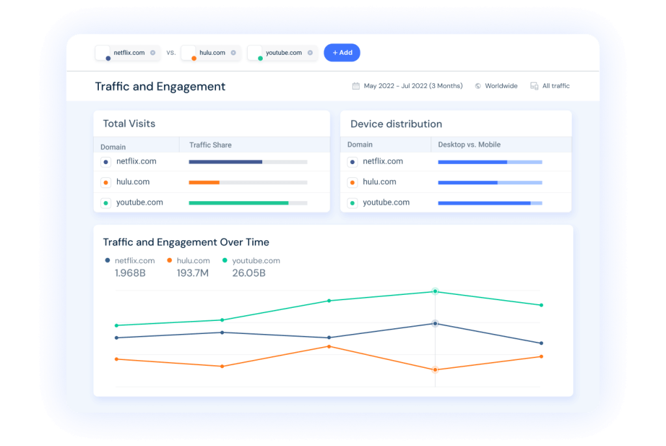This screenshot has width=666, height=446.
Task: Click netflix.com dot icon in Device distribution
Action: tap(353, 162)
